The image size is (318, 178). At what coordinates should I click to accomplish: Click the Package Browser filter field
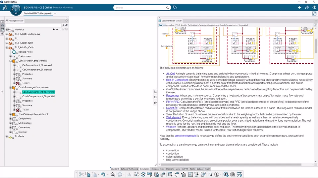[x=33, y=25]
